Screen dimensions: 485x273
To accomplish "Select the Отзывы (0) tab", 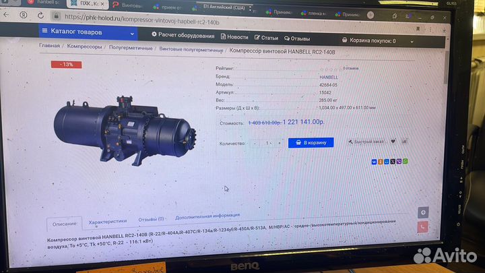I will (151, 219).
